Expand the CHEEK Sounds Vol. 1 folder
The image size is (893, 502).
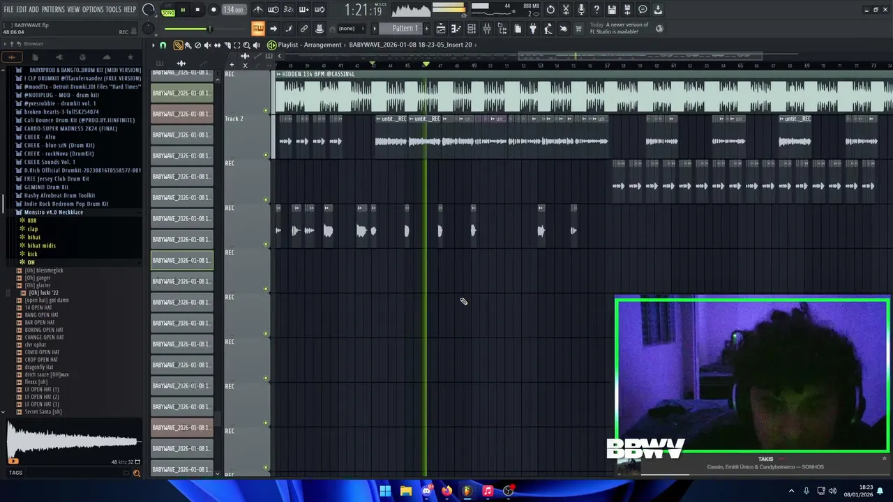(50, 162)
